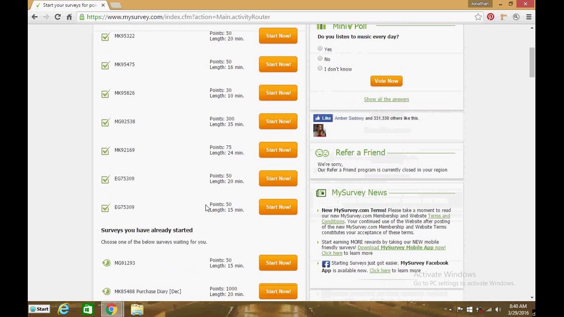Viewport: 564px width, 317px height.
Task: Click the page vertical scrollbar thumb
Action: [x=532, y=62]
